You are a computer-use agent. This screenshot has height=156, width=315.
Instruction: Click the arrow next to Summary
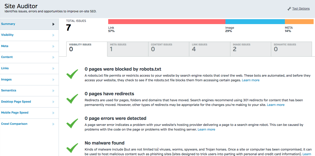(53, 24)
